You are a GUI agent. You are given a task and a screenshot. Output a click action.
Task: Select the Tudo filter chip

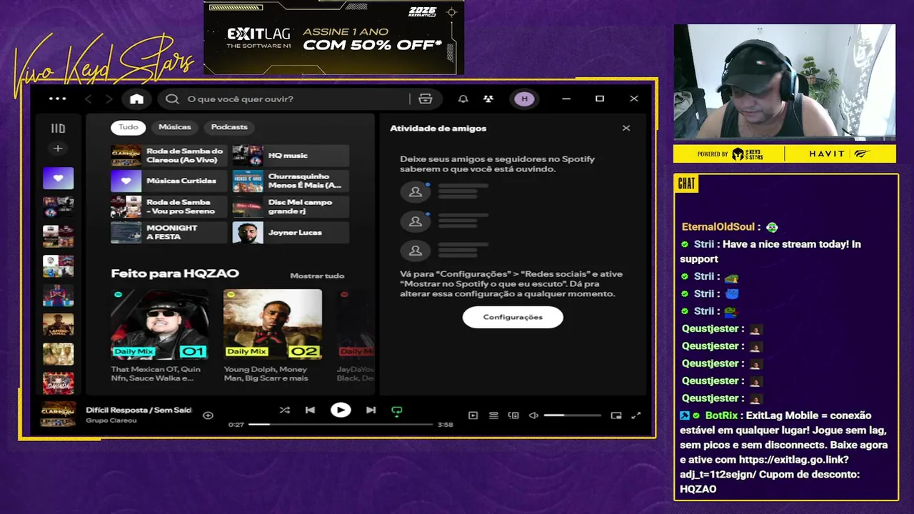tap(129, 127)
